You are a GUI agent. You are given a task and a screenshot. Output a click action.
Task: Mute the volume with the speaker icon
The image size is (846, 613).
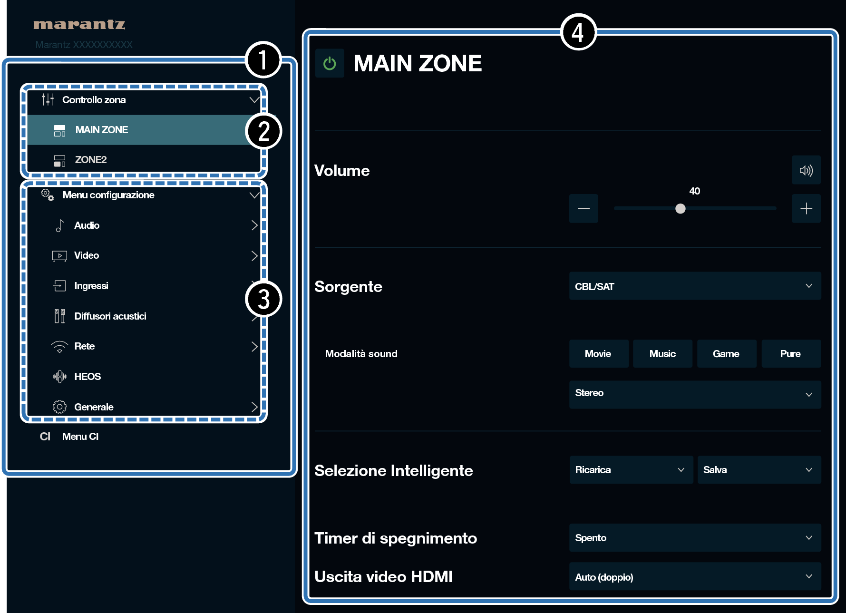[806, 170]
